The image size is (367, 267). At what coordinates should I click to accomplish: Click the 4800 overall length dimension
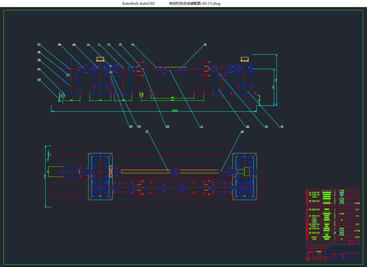[175, 110]
